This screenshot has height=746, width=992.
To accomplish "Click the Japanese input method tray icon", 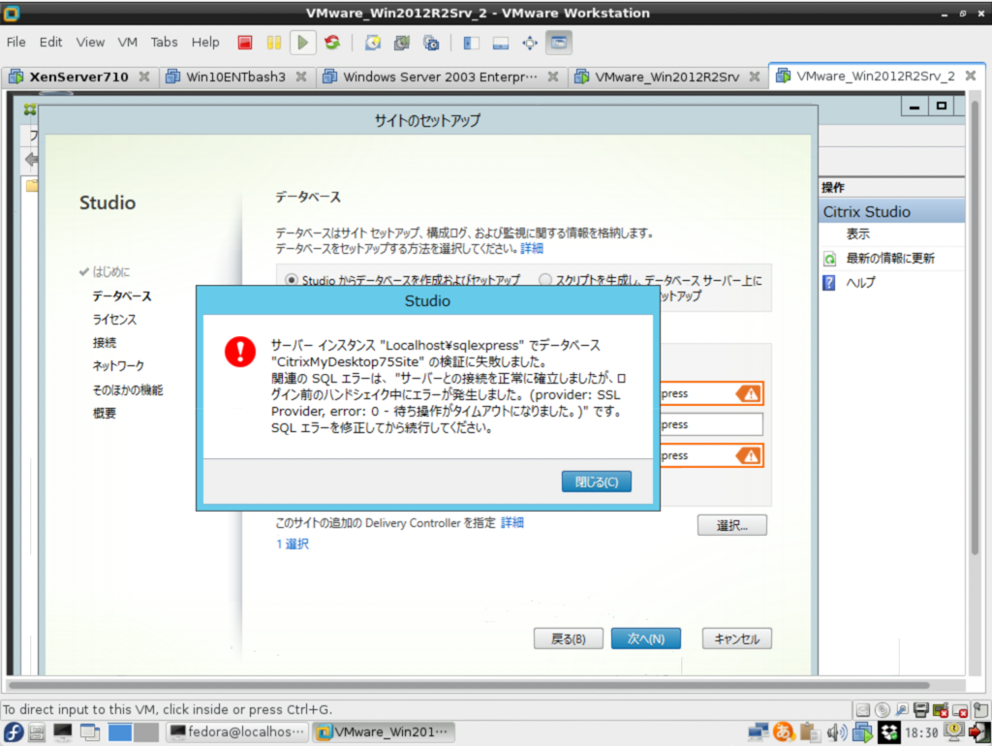I will click(785, 732).
